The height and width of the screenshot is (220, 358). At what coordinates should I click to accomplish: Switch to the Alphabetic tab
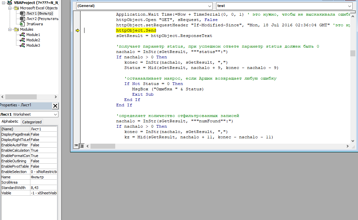point(10,122)
